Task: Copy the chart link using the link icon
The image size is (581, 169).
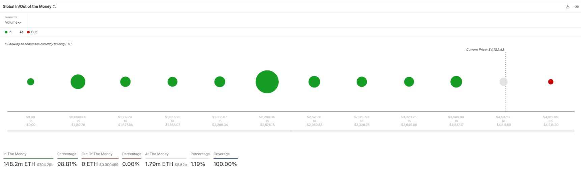Action: coord(577,6)
